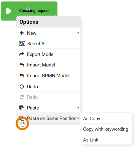The width and height of the screenshot is (135, 159).
Task: Click the Checking request green element
Action: pyautogui.click(x=29, y=11)
